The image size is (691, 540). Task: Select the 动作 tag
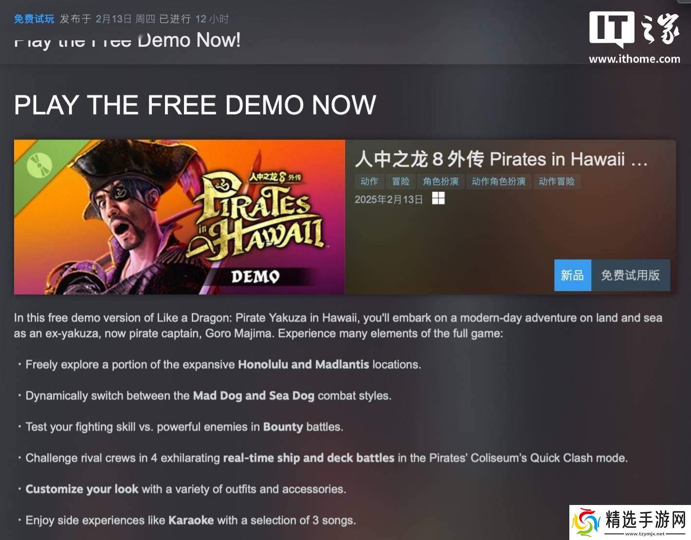pyautogui.click(x=369, y=181)
